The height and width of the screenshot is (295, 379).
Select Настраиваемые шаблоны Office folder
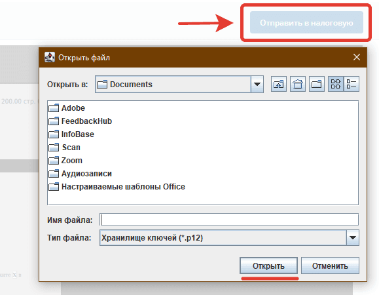coord(117,187)
